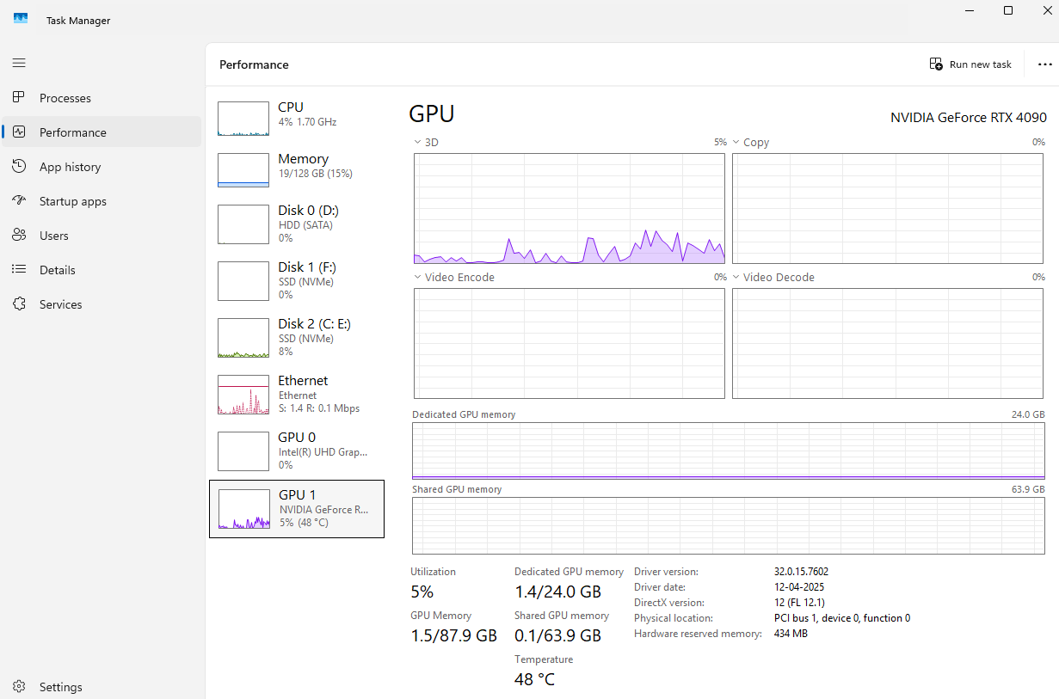
Task: Click the Services gear icon
Action: tap(19, 304)
